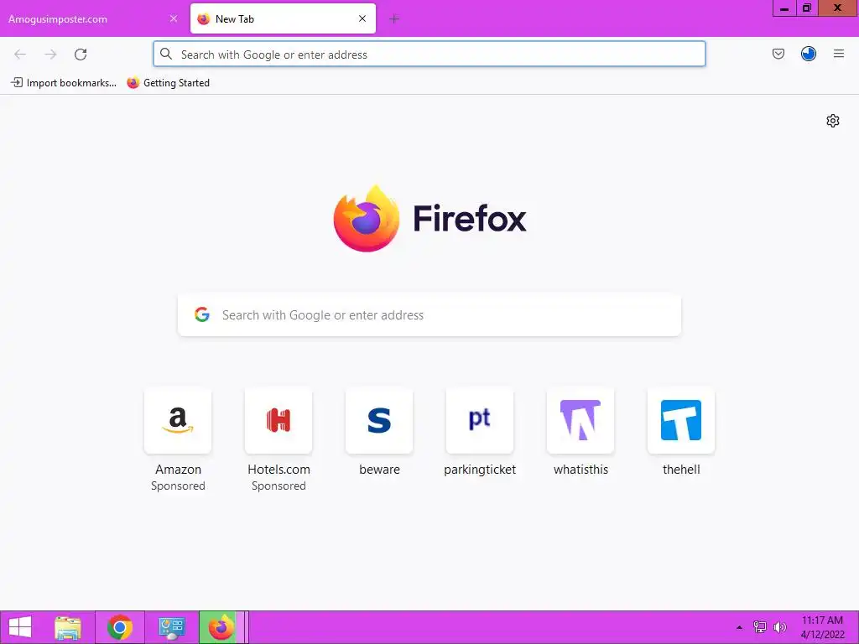859x644 pixels.
Task: Open Google Chrome from taskbar
Action: click(x=120, y=627)
